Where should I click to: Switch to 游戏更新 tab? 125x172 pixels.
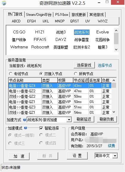(x=78, y=15)
